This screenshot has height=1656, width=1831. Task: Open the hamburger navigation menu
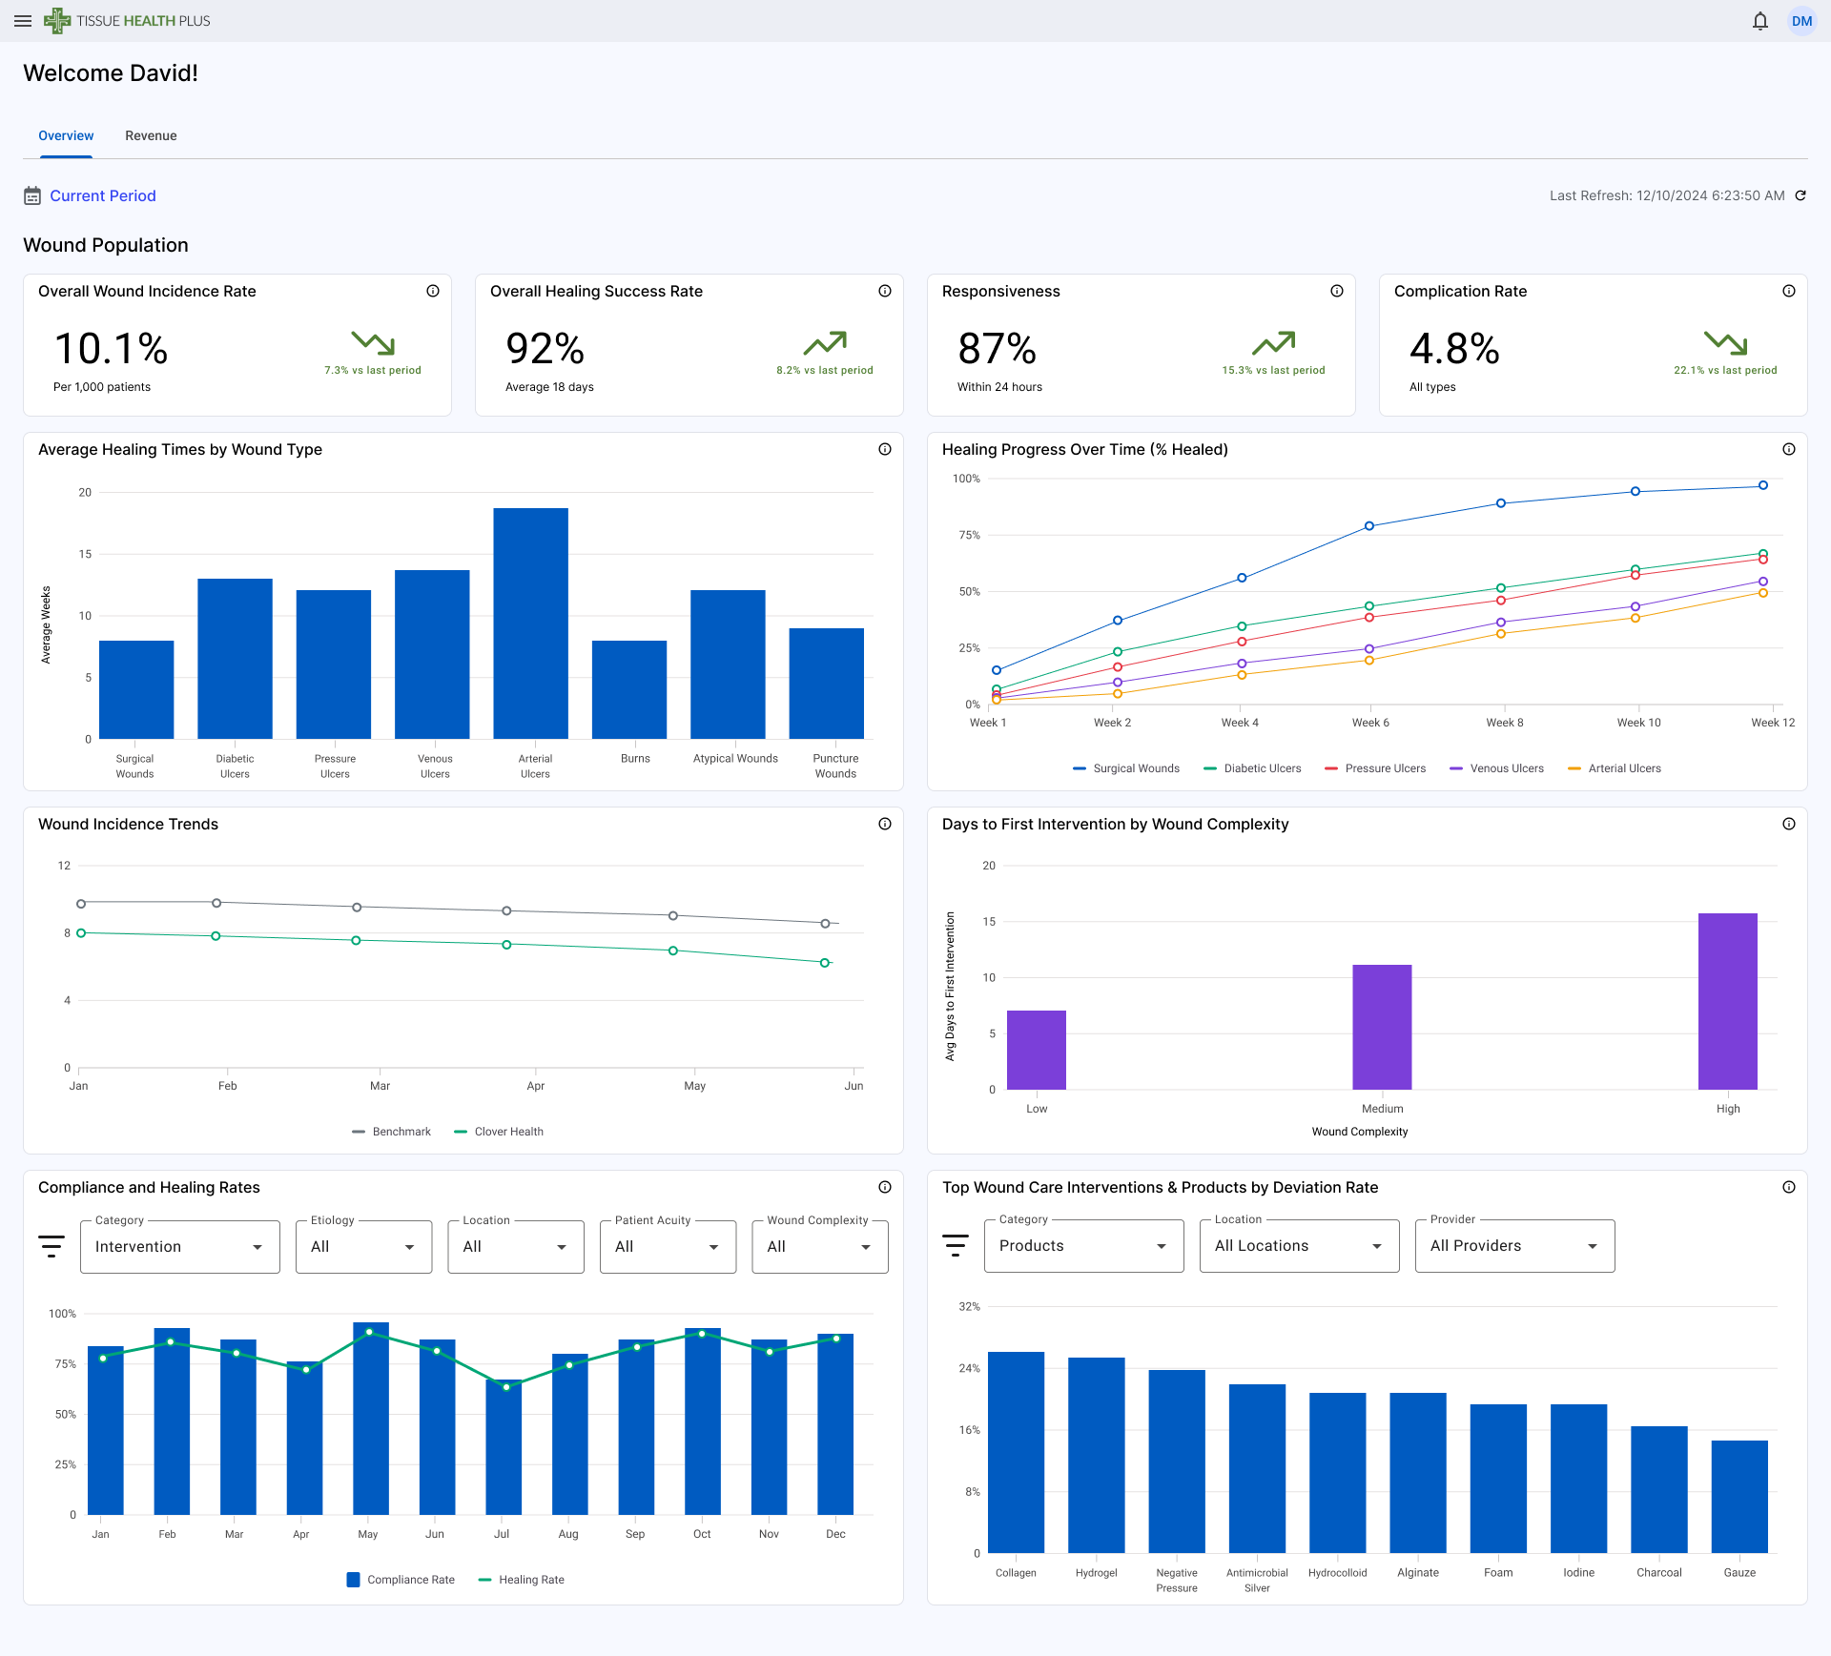pos(23,20)
